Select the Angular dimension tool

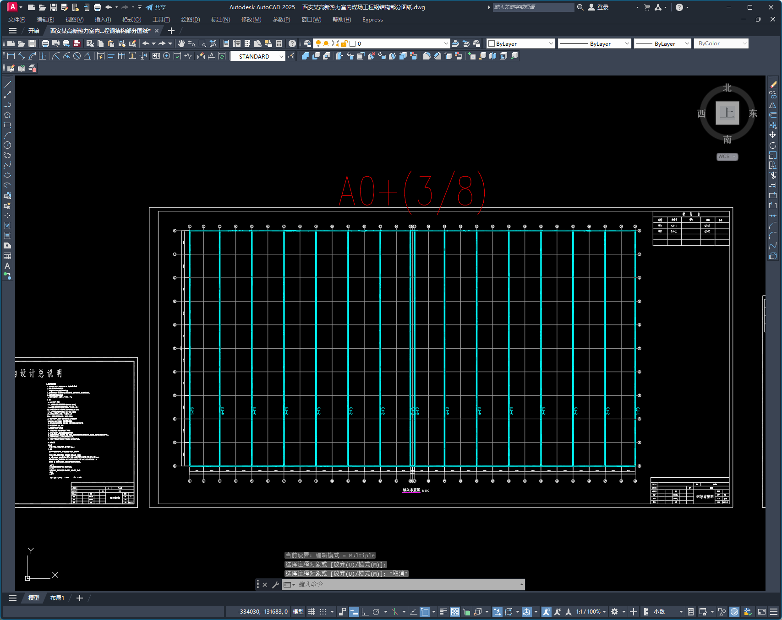(x=87, y=56)
